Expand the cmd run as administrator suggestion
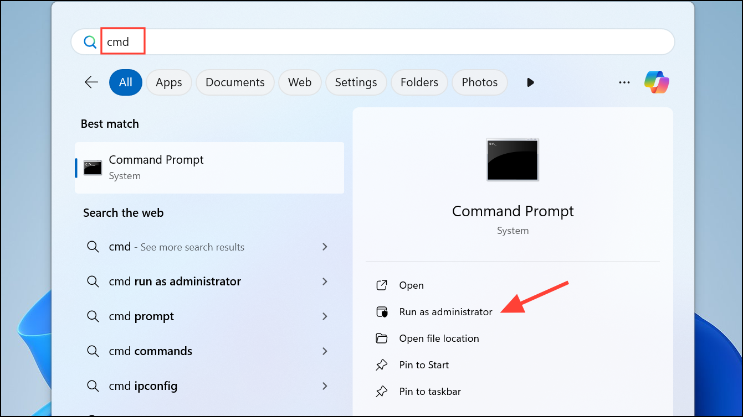The image size is (743, 417). coord(325,282)
